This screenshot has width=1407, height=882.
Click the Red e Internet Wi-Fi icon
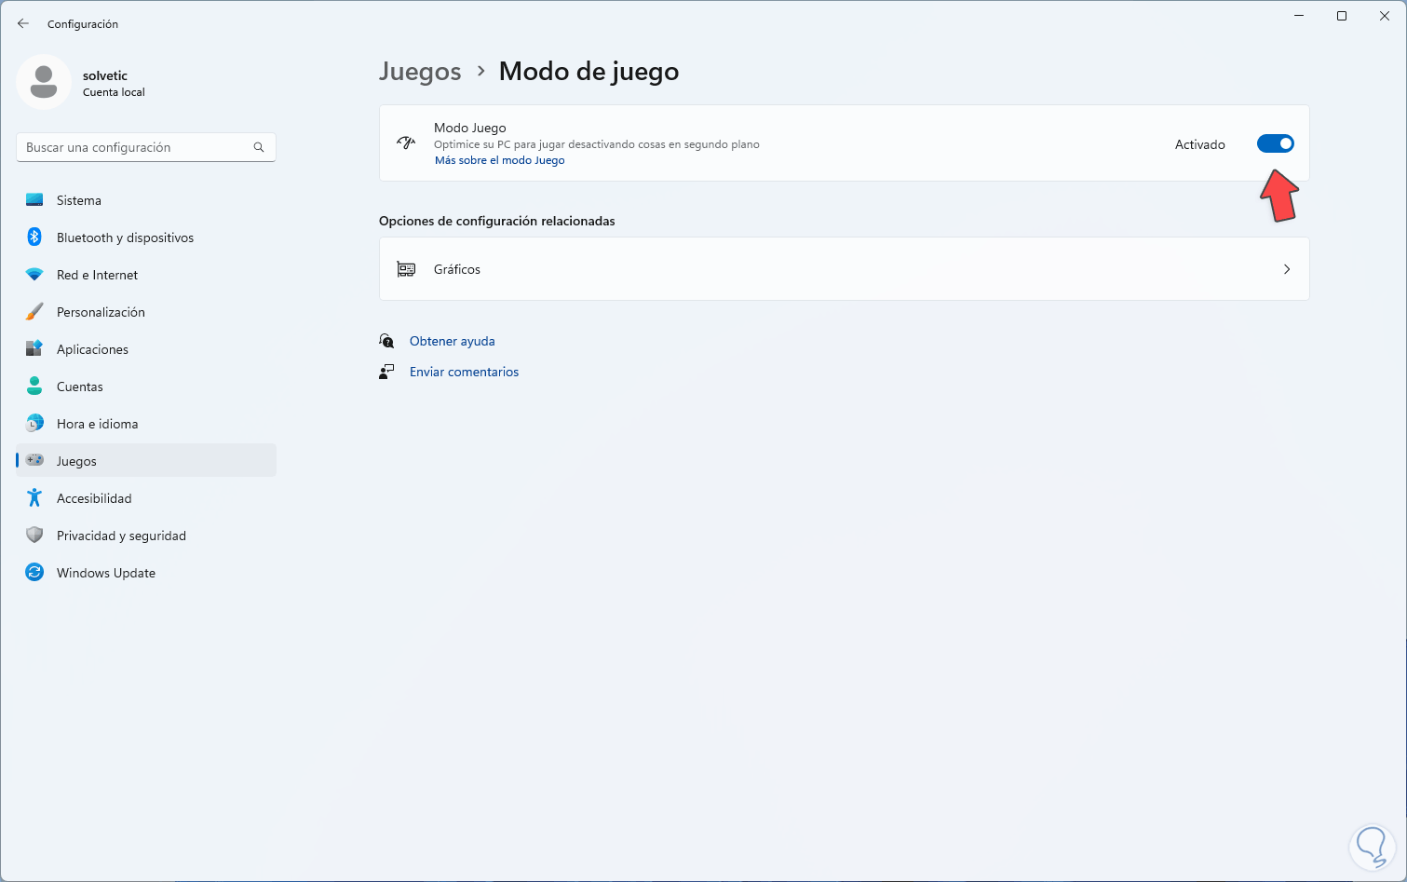pyautogui.click(x=34, y=275)
